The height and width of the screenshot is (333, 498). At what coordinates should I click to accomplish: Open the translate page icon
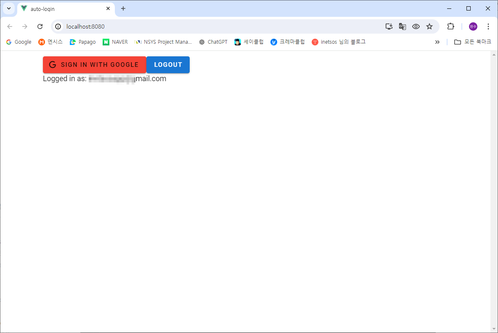pos(403,26)
